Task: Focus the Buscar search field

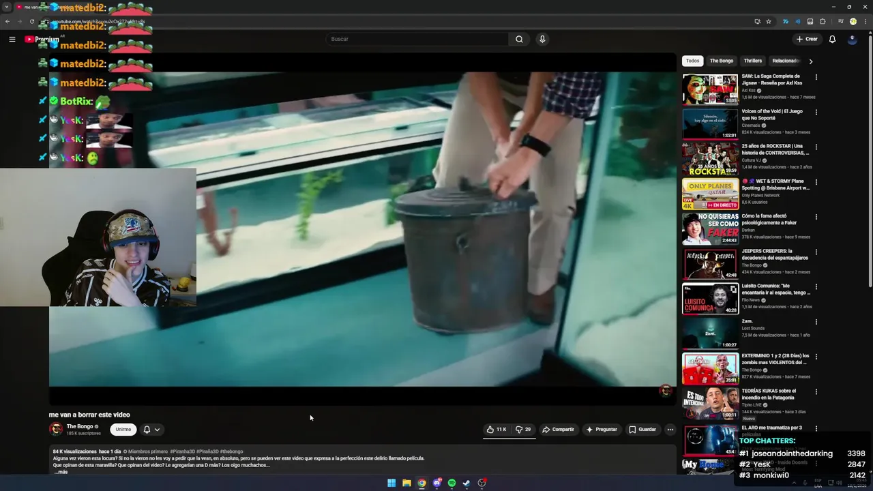Action: pos(417,39)
